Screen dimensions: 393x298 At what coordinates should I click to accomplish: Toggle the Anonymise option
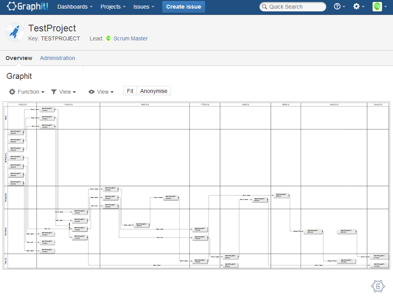[154, 91]
